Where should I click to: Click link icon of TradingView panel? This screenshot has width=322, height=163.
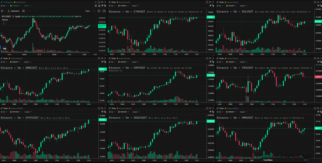click(x=2, y=2)
